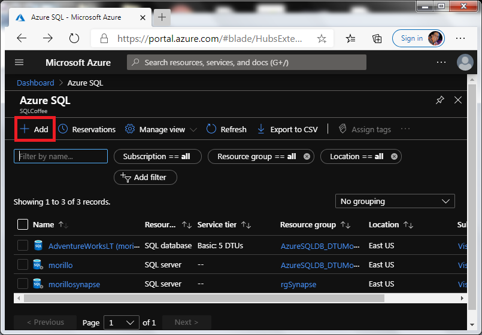Open the morillosynapse server link
This screenshot has height=335, width=482.
pos(74,284)
